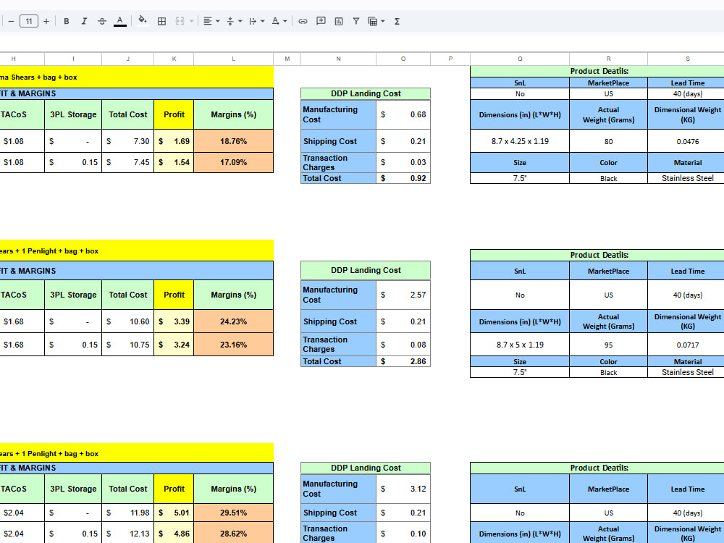Open the text color picker
The height and width of the screenshot is (543, 724).
click(120, 21)
